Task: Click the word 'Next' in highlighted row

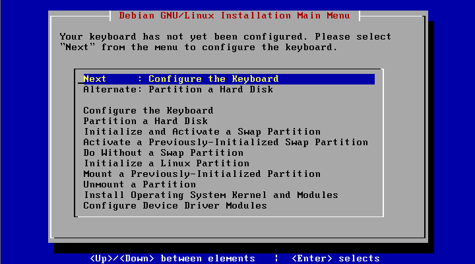Action: pyautogui.click(x=95, y=79)
